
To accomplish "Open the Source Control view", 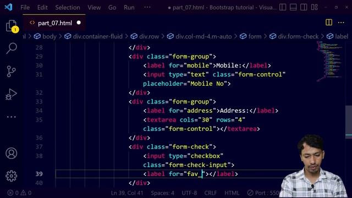I will (x=11, y=71).
